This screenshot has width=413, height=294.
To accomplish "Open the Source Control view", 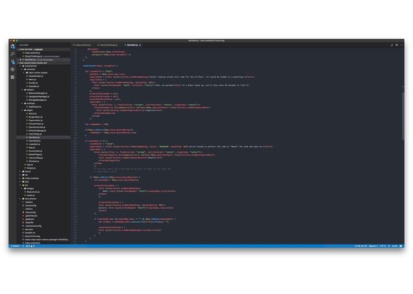I will click(12, 62).
